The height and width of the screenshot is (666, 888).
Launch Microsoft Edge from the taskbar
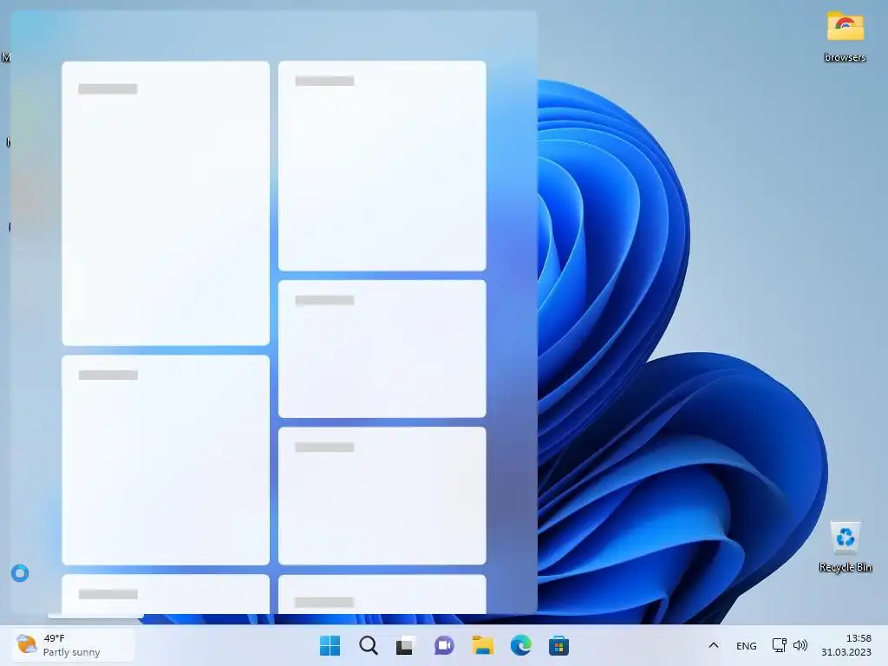point(520,645)
